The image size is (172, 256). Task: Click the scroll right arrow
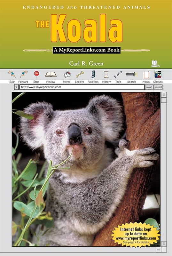[x=158, y=250]
